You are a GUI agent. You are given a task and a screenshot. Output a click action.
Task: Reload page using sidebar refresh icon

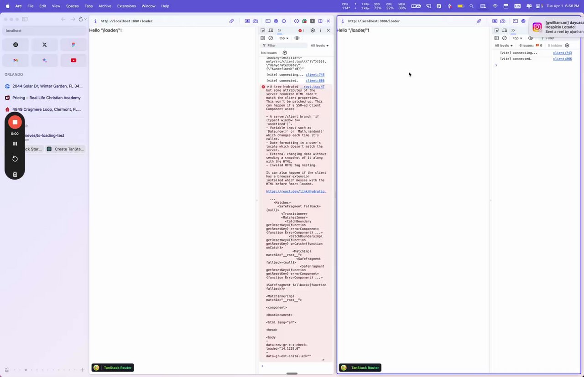click(x=81, y=19)
